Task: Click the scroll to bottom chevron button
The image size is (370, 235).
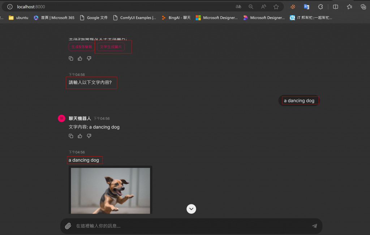Action: click(x=192, y=209)
